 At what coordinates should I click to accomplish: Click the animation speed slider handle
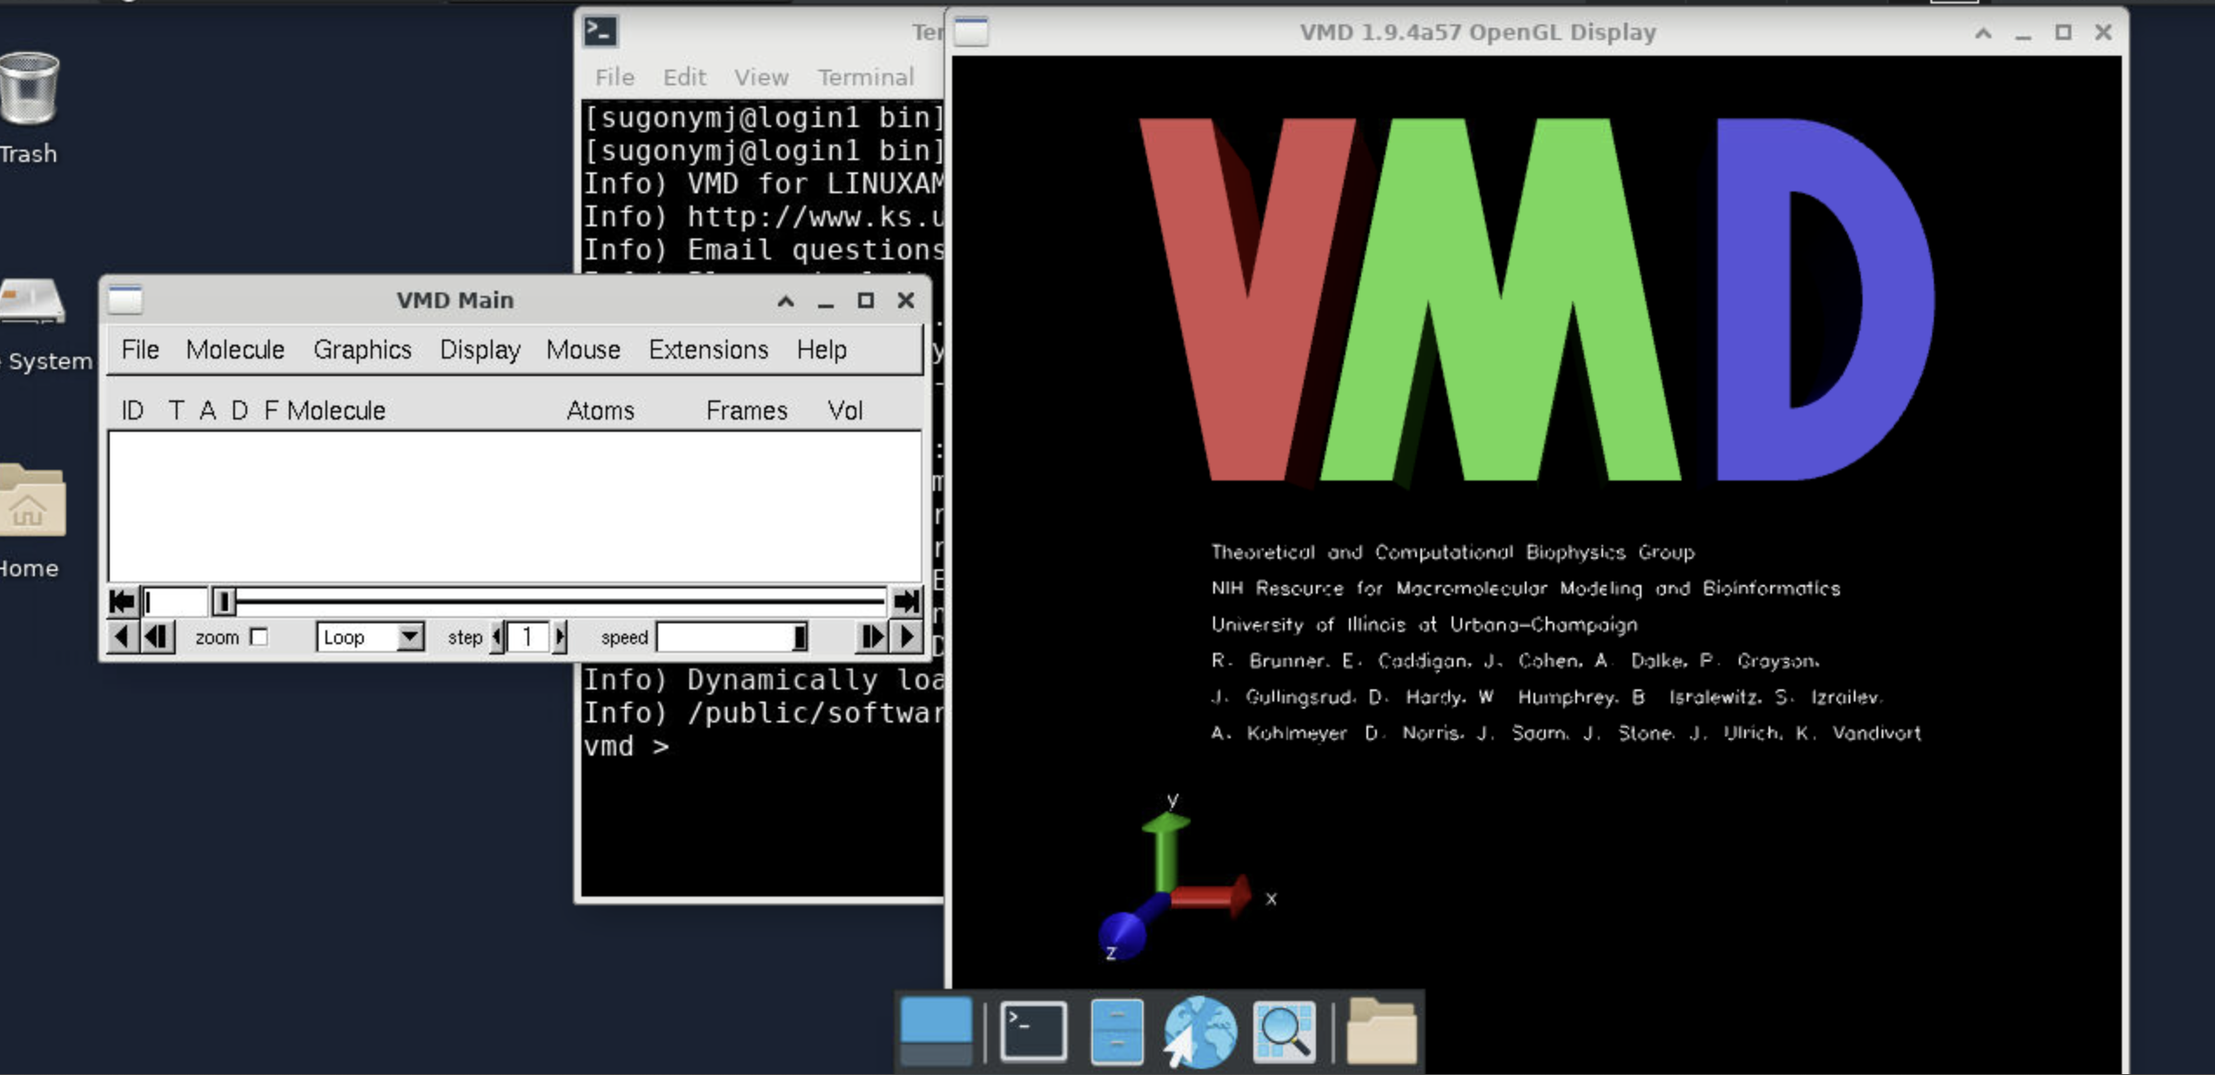pos(799,637)
